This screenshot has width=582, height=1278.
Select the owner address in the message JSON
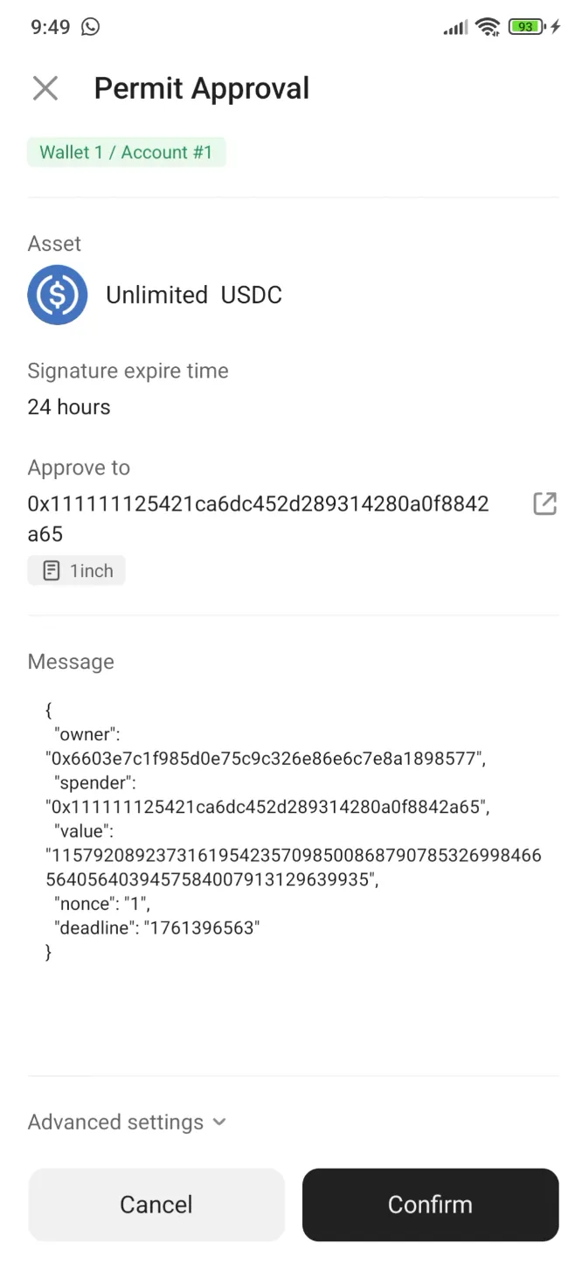[x=262, y=758]
